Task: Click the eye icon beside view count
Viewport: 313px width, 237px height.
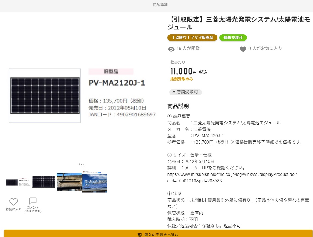Action: click(x=171, y=49)
